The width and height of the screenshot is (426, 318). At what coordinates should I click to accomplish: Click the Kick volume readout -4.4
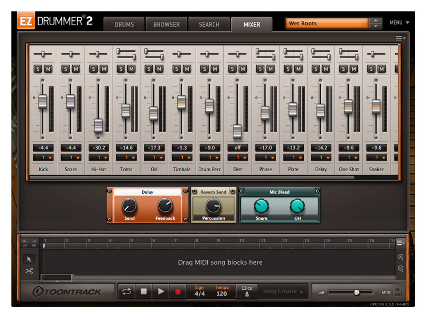click(x=43, y=148)
